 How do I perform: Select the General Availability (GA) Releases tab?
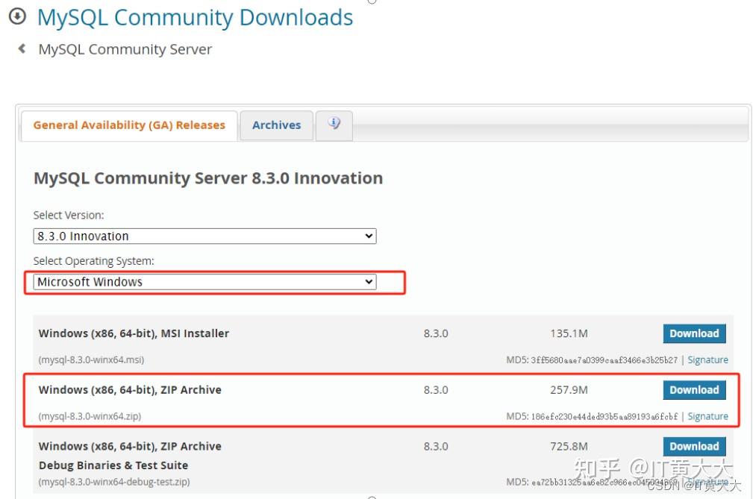point(128,125)
